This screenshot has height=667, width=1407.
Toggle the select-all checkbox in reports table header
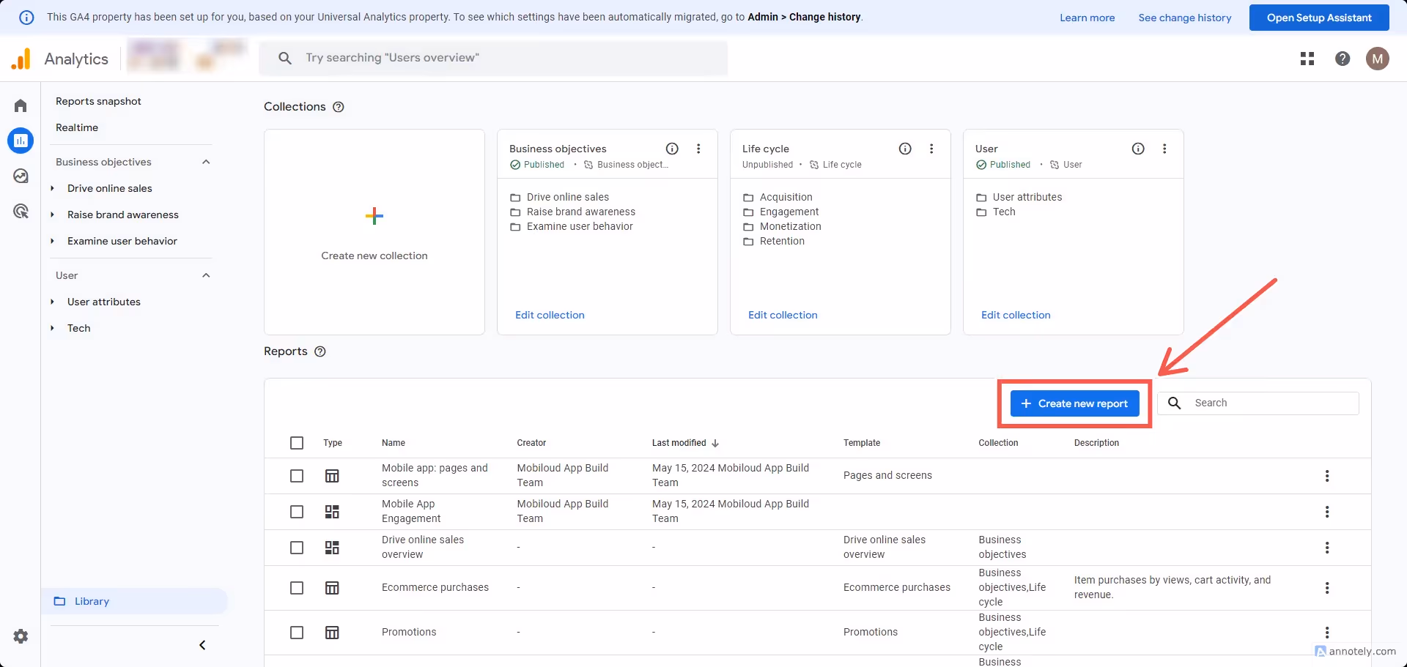click(x=297, y=443)
